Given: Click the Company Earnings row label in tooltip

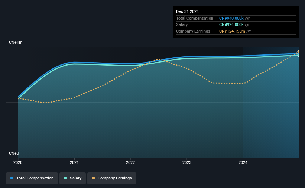Looking at the screenshot, I should pos(193,31).
